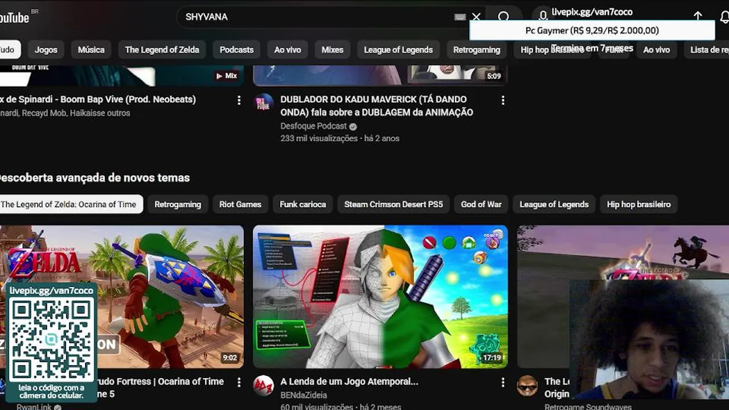Select the Mixes filter chip
Screen dimensions: 729x410
[332, 50]
